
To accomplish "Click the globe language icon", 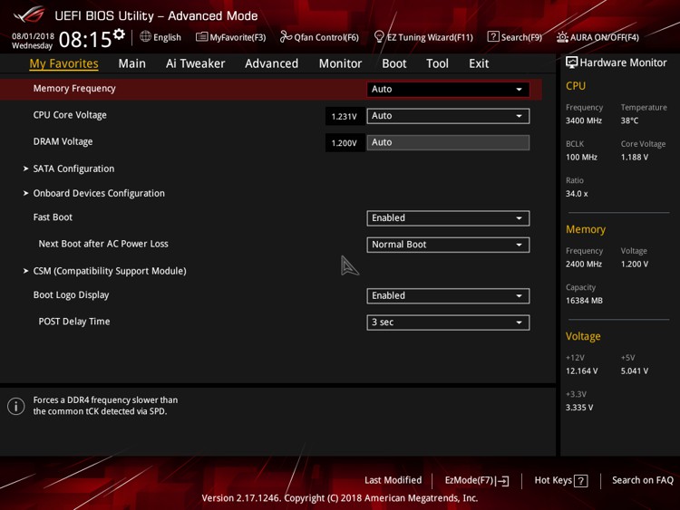I will 145,37.
